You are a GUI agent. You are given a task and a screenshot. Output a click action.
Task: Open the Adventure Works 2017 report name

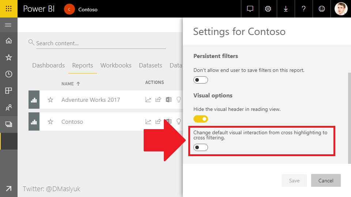91,100
